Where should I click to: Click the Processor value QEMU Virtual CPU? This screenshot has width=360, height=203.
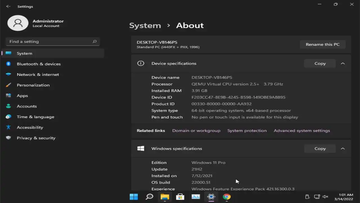[237, 84]
